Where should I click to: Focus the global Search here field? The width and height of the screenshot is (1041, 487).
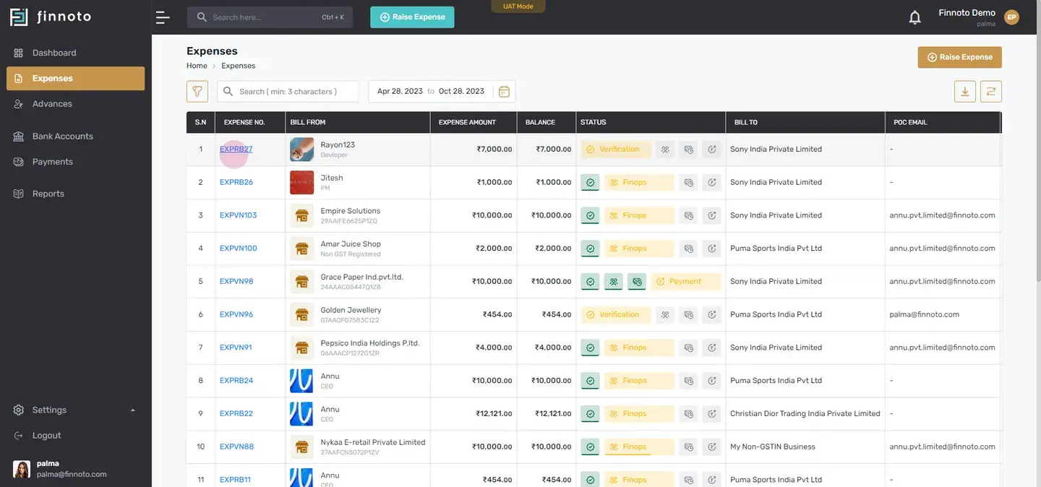pyautogui.click(x=270, y=17)
